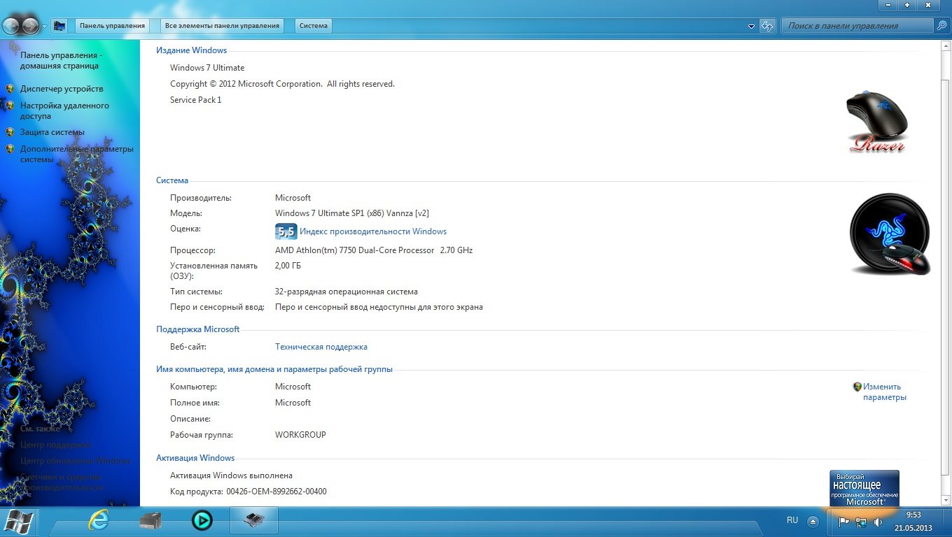Show hidden tray icons arrow

[x=813, y=521]
